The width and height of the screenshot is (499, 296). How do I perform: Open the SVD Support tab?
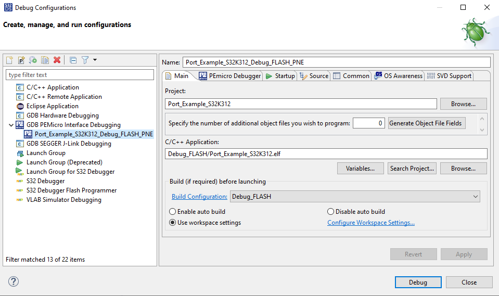449,76
